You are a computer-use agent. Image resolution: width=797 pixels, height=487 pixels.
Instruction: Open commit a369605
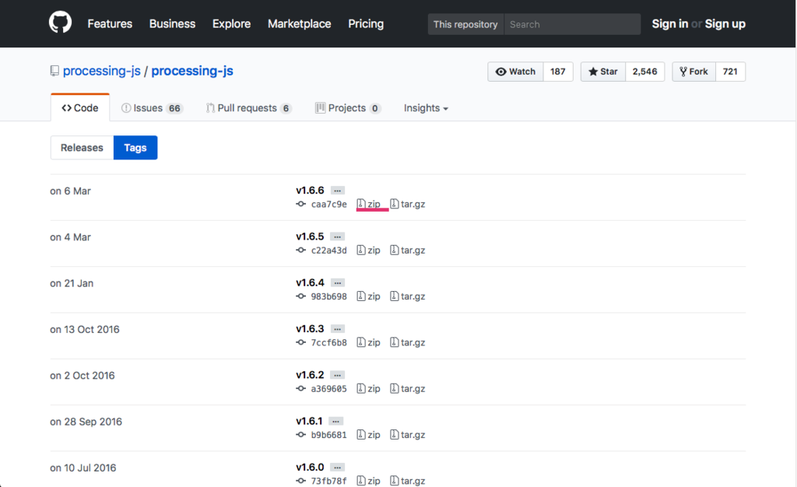(x=329, y=389)
